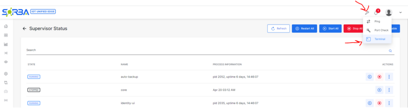Open the notifications bell
Screen dimensions: 408x109
point(376,13)
